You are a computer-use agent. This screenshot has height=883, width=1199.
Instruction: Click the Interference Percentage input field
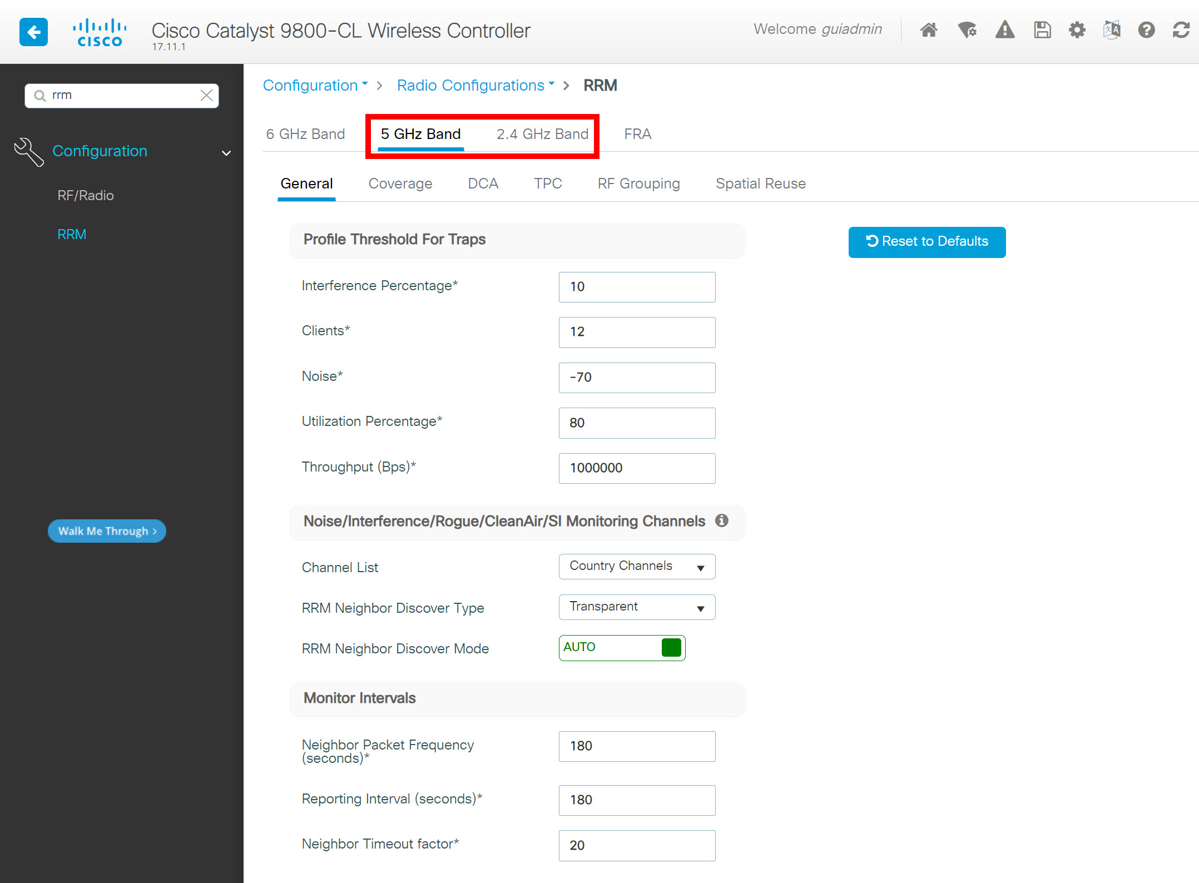click(637, 286)
